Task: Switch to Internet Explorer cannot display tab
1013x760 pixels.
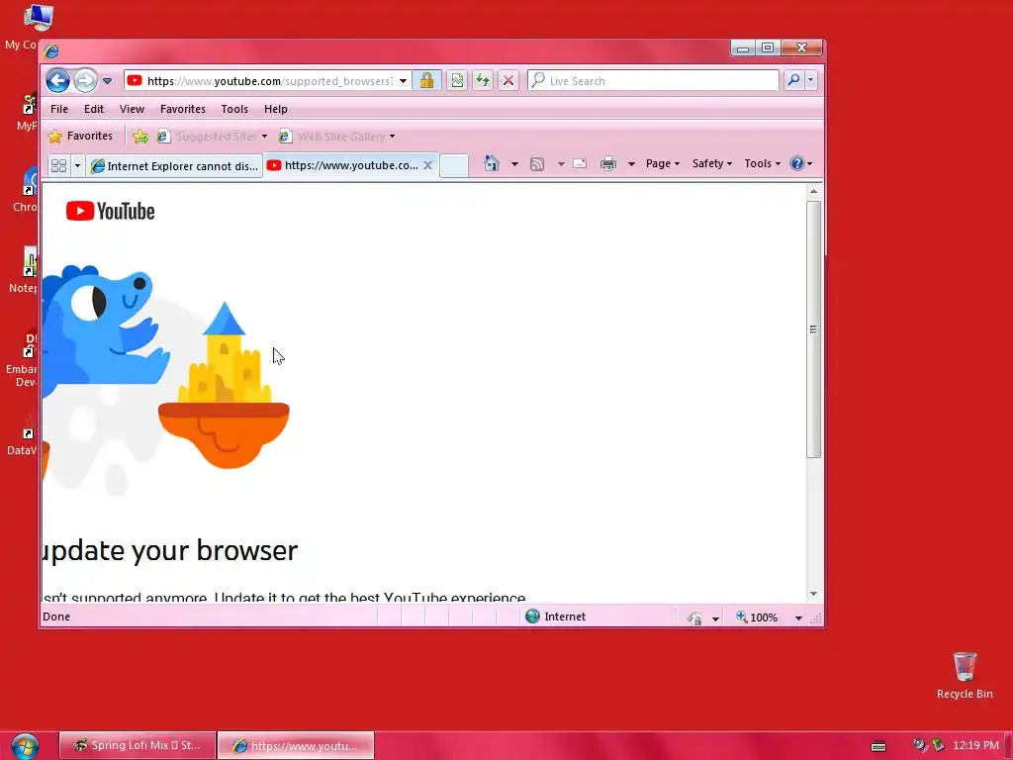Action: click(174, 166)
